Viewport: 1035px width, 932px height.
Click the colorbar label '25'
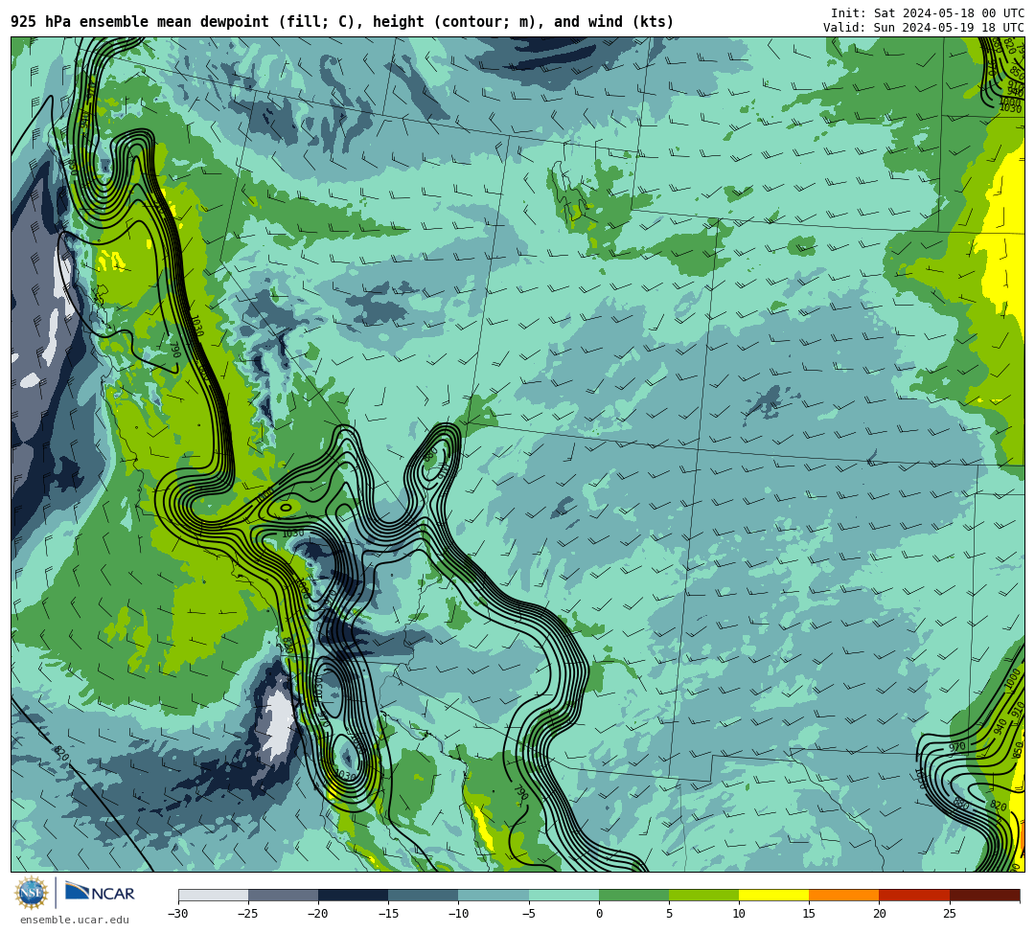click(x=949, y=914)
